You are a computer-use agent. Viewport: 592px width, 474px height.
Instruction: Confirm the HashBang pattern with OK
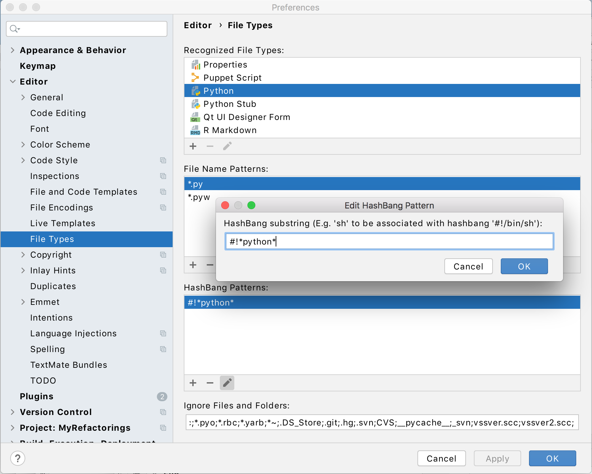(524, 266)
